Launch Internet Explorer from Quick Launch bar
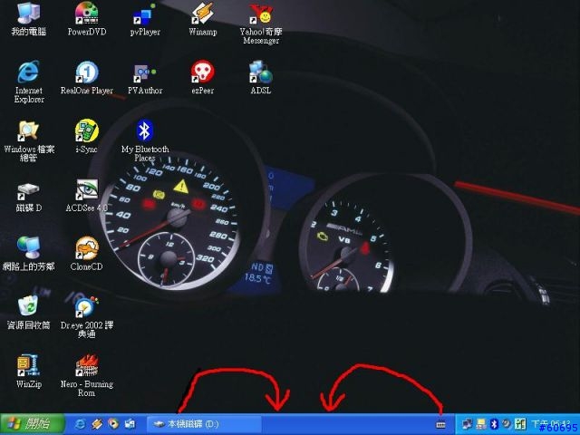 [81, 424]
